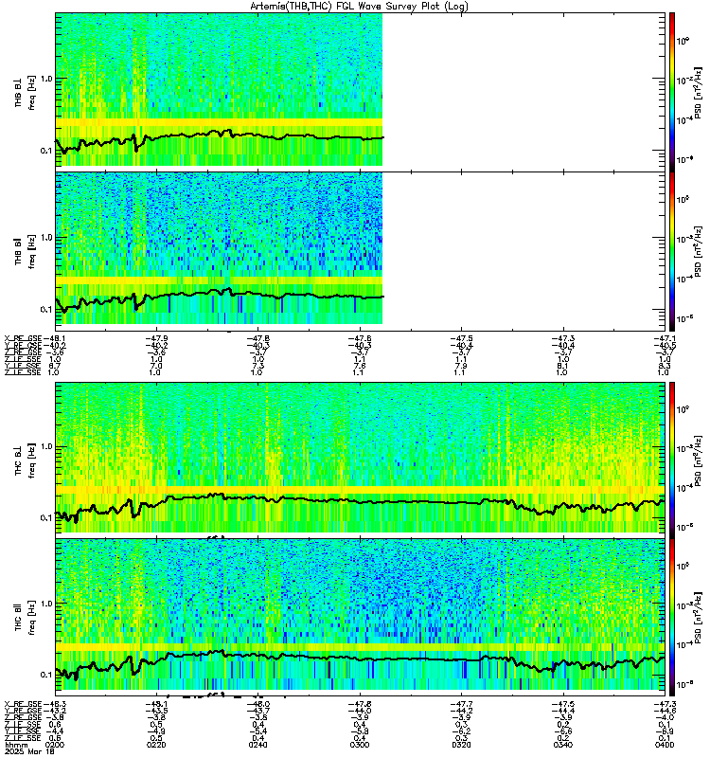Click the '-47.1' X_RE_GSE value under THB panels
This screenshot has height=758, width=710.
coord(666,339)
